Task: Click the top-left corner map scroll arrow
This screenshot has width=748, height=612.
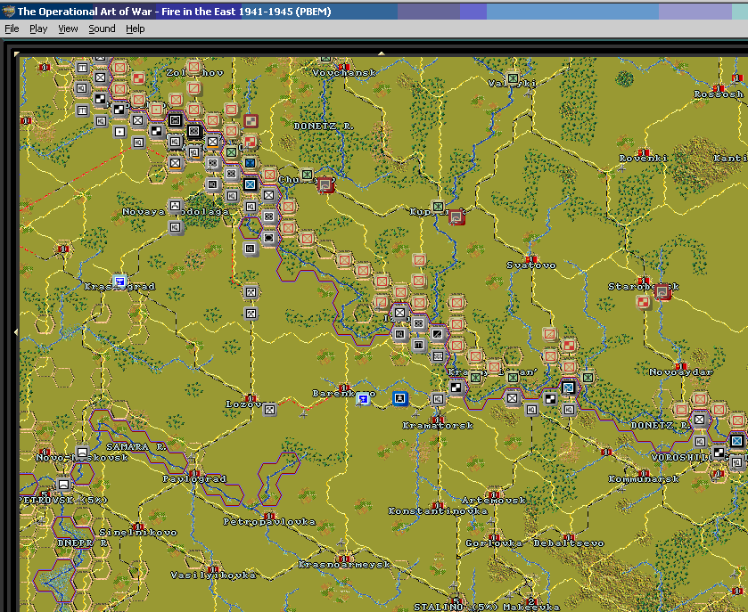Action: coord(17,53)
